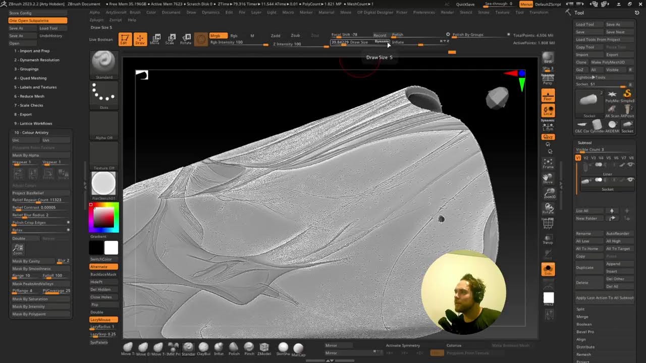
Task: Choose the MatCap material sphere
Action: click(298, 349)
